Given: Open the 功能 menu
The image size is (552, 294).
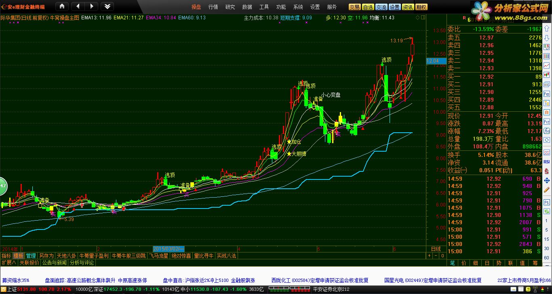Looking at the screenshot, I should [x=281, y=7].
